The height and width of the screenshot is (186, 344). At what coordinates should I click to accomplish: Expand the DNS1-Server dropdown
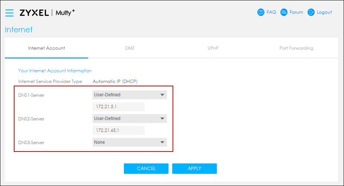tap(130, 95)
